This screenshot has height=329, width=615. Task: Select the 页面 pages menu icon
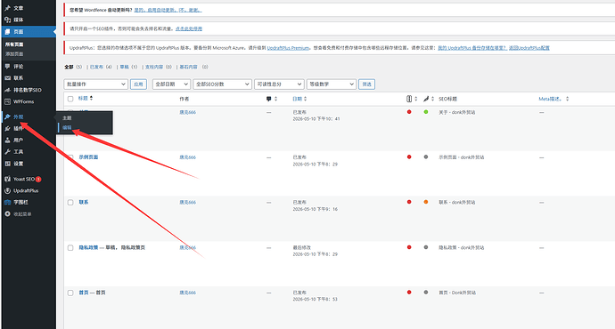coord(7,32)
